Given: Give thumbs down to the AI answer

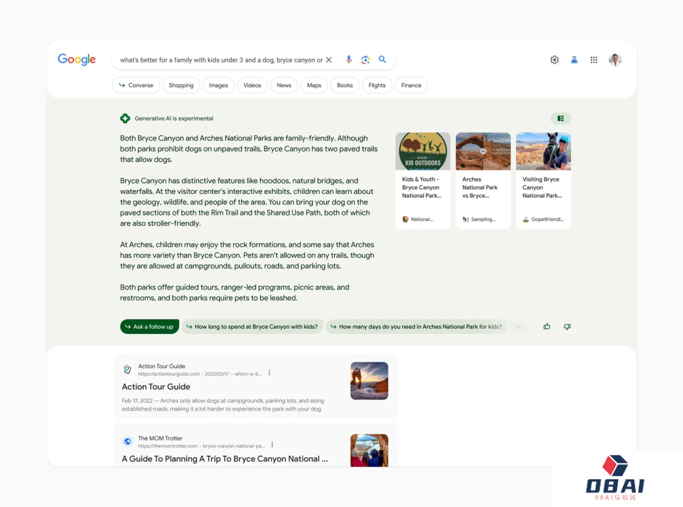Looking at the screenshot, I should coord(567,326).
